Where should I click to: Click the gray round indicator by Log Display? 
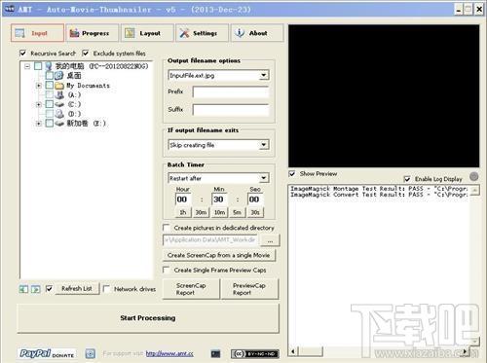pos(473,176)
